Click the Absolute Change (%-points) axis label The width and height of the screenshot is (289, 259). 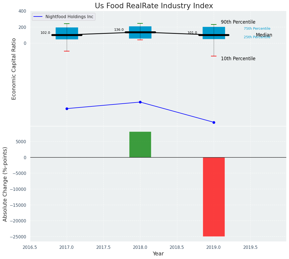point(5,184)
